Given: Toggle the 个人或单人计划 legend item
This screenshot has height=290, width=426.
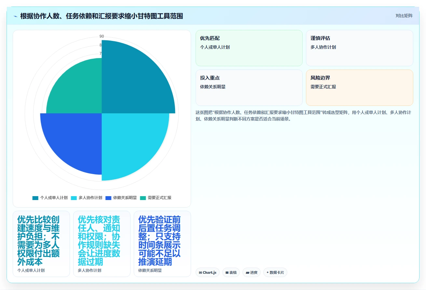Looking at the screenshot, I should click(50, 198).
